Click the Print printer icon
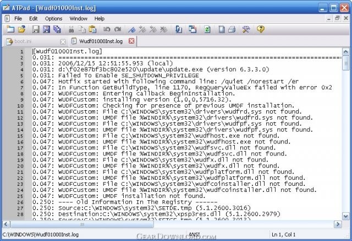Screen dimensions: 352x241 click(x=232, y=29)
